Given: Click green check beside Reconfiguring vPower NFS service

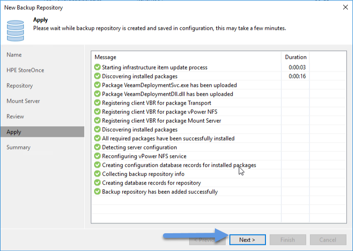Looking at the screenshot, I should tap(97, 156).
